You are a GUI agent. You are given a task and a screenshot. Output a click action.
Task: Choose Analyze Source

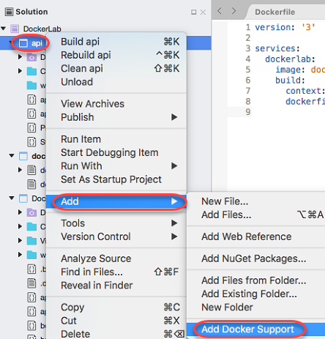(116, 258)
